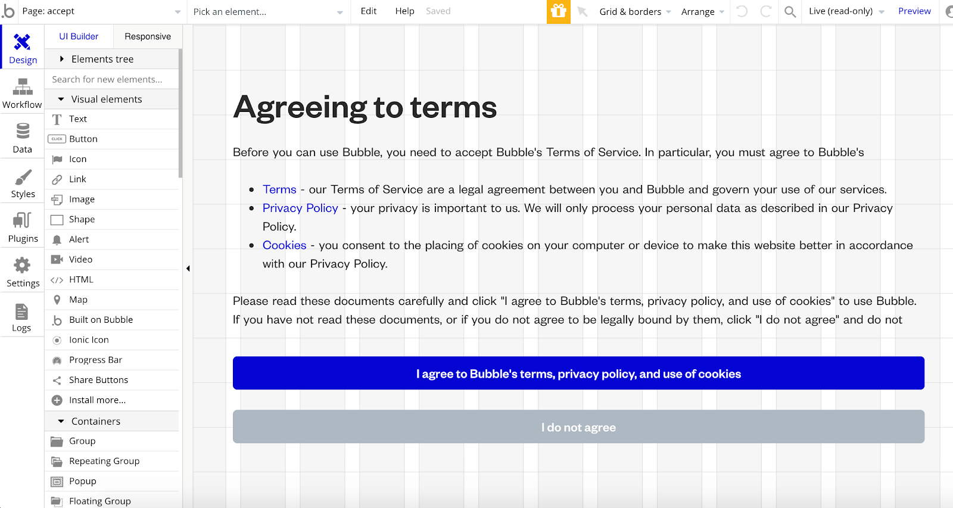Image resolution: width=953 pixels, height=508 pixels.
Task: Select the Progress Bar icon
Action: pyautogui.click(x=57, y=360)
